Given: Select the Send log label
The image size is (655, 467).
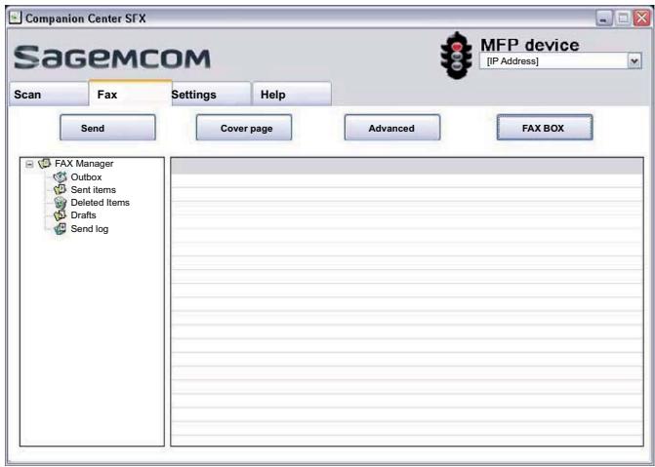Looking at the screenshot, I should (x=90, y=229).
